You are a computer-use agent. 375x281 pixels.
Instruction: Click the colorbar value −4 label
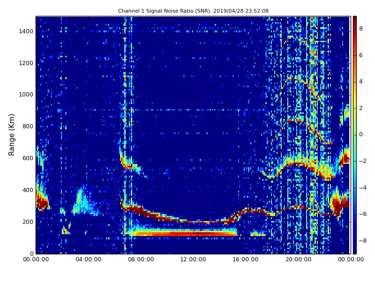click(x=362, y=188)
